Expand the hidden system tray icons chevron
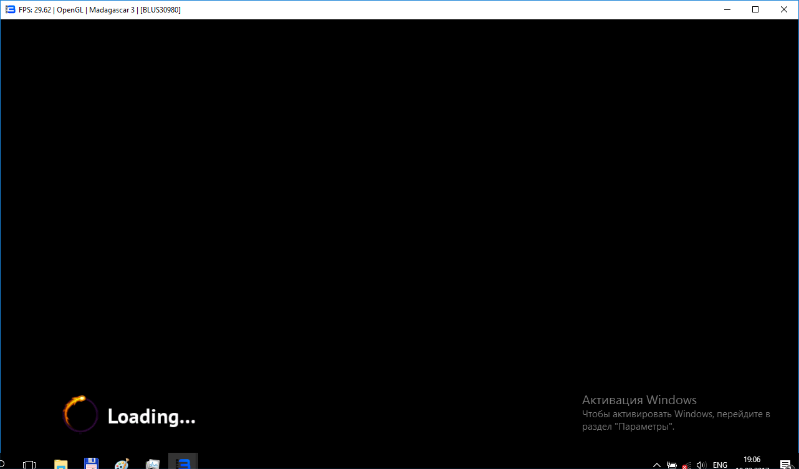 656,465
